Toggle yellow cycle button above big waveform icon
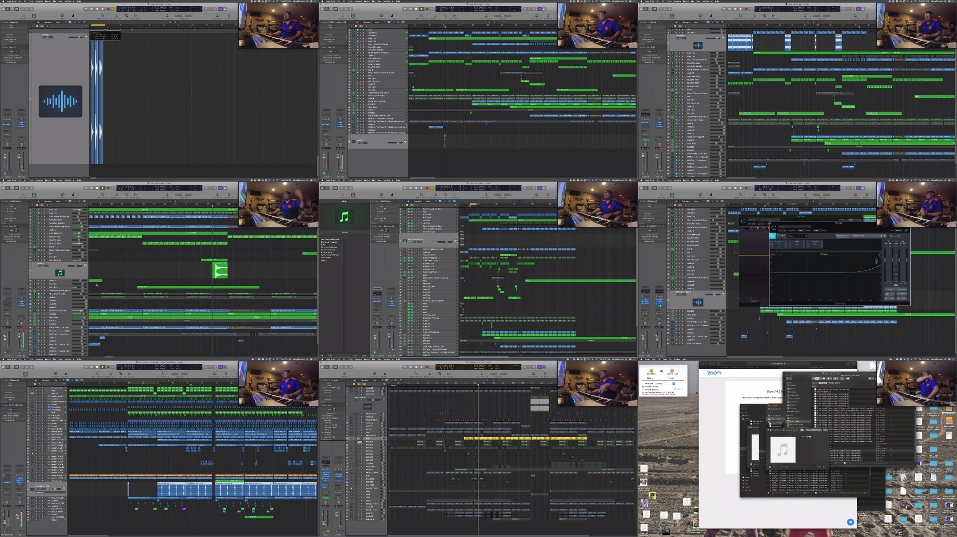This screenshot has height=537, width=957. [x=113, y=9]
